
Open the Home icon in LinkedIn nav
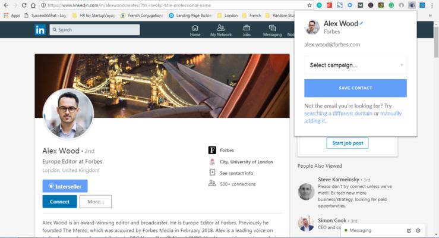(195, 29)
